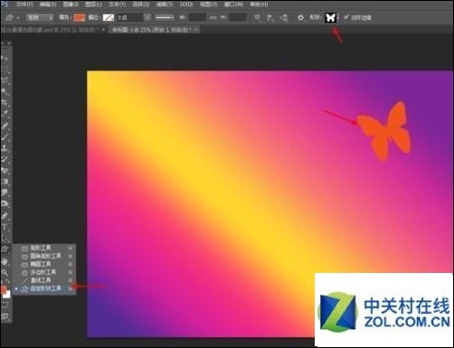The width and height of the screenshot is (454, 348).
Task: Open the 图层 (Layer) menu
Action: [93, 5]
